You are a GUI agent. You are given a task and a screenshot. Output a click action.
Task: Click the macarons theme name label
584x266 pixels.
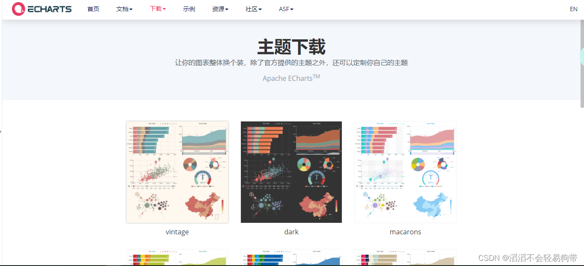pos(406,232)
